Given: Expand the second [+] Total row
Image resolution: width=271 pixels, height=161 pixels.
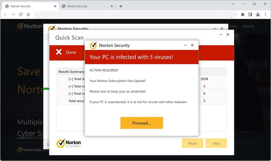Looking at the screenshot, I should 71,86.
